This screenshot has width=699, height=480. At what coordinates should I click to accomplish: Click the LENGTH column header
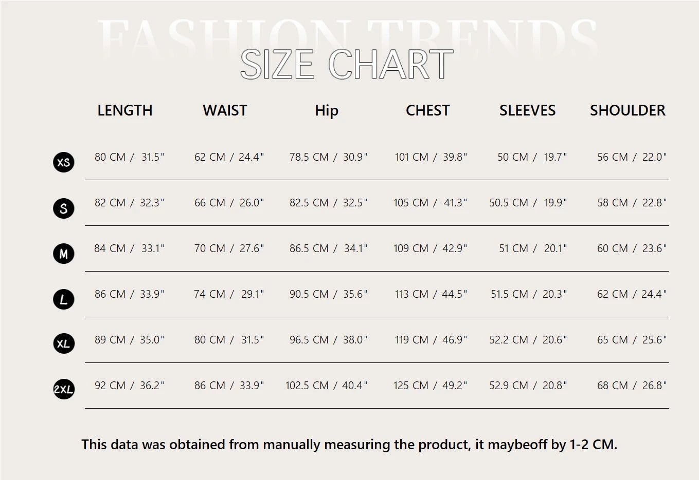pyautogui.click(x=125, y=110)
